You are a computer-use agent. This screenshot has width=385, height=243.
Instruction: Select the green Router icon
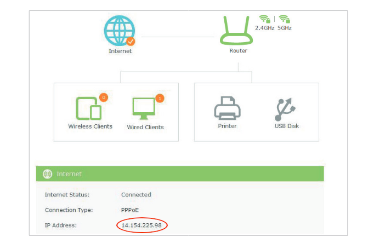(238, 31)
